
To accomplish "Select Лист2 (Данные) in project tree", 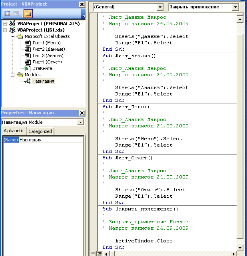I will coord(49,49).
